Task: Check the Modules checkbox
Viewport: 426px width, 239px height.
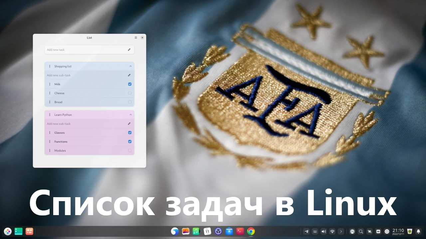Action: click(130, 150)
